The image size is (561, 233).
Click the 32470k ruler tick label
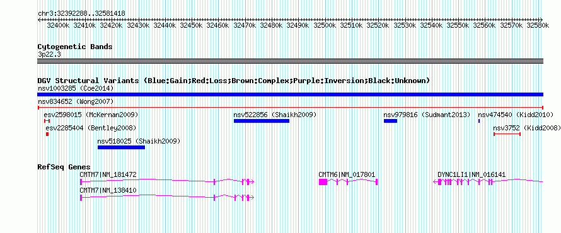click(x=245, y=25)
